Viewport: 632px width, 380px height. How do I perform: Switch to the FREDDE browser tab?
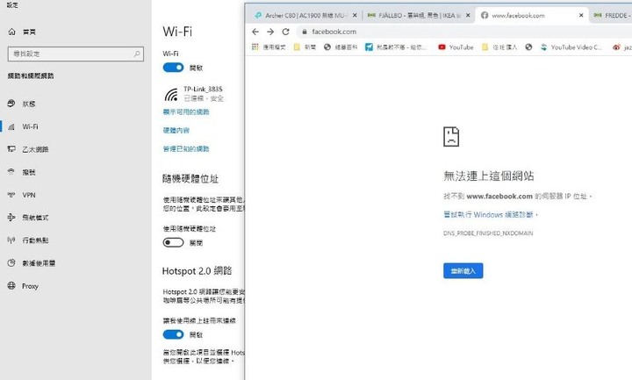click(x=611, y=15)
